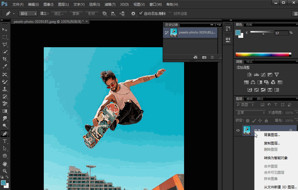Hide the 背景 layer using eye icon

click(238, 130)
